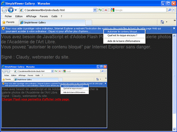Click the magnifier Search button

click(x=170, y=10)
